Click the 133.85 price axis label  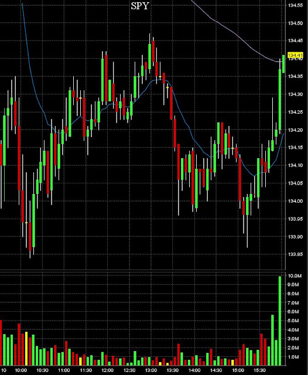tap(295, 254)
